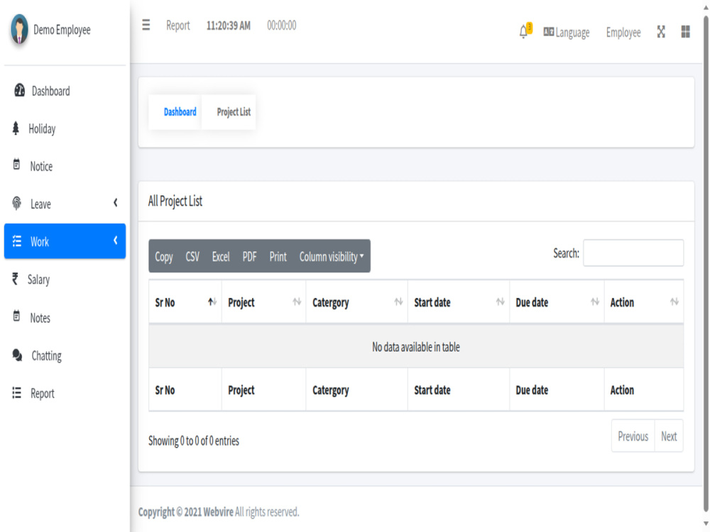This screenshot has height=532, width=710.
Task: Select the Dashboard breadcrumb tab
Action: [180, 112]
